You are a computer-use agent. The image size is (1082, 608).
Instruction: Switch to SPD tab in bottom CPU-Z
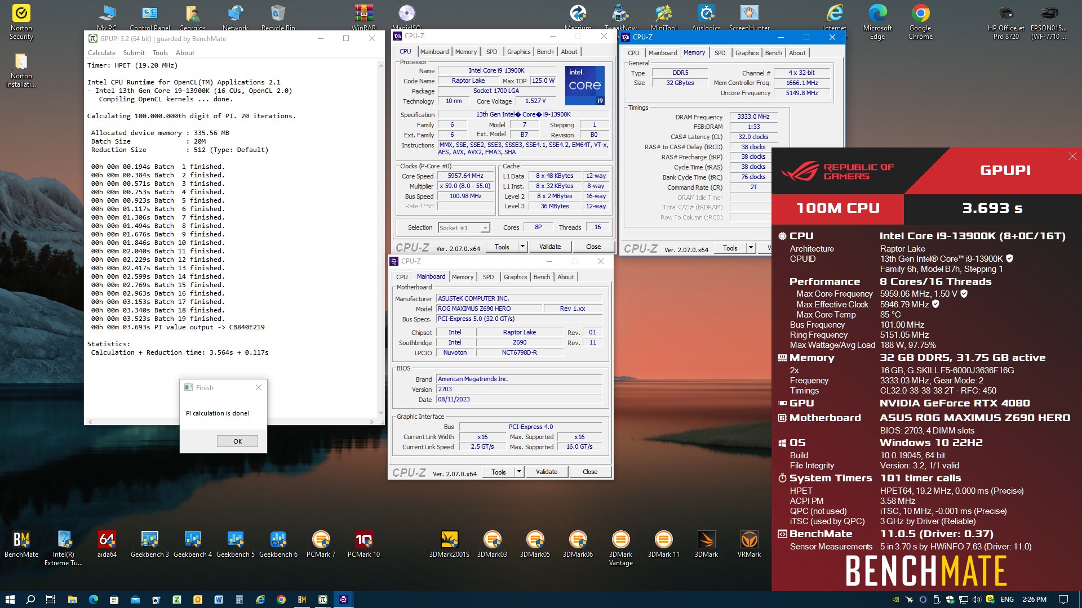(x=488, y=277)
